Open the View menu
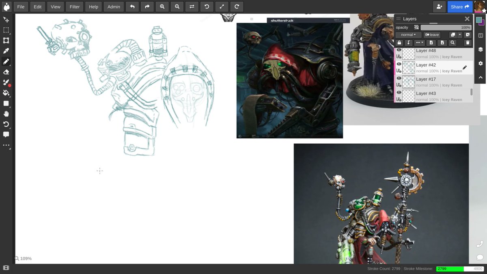 [56, 6]
